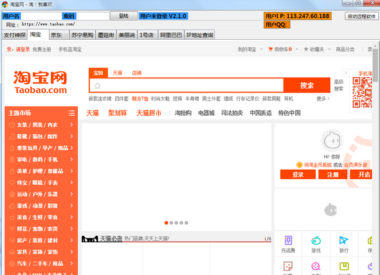Screen dimensions: 380x275
Task: Select the last carousel dot indicator
Action: (186, 223)
